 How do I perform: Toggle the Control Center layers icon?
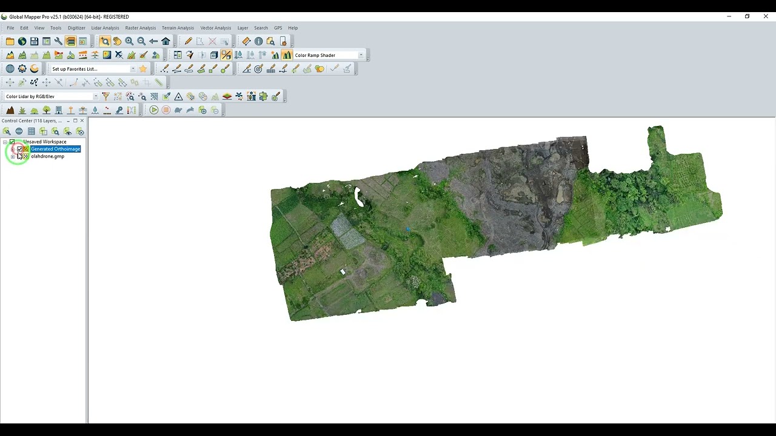[x=70, y=41]
